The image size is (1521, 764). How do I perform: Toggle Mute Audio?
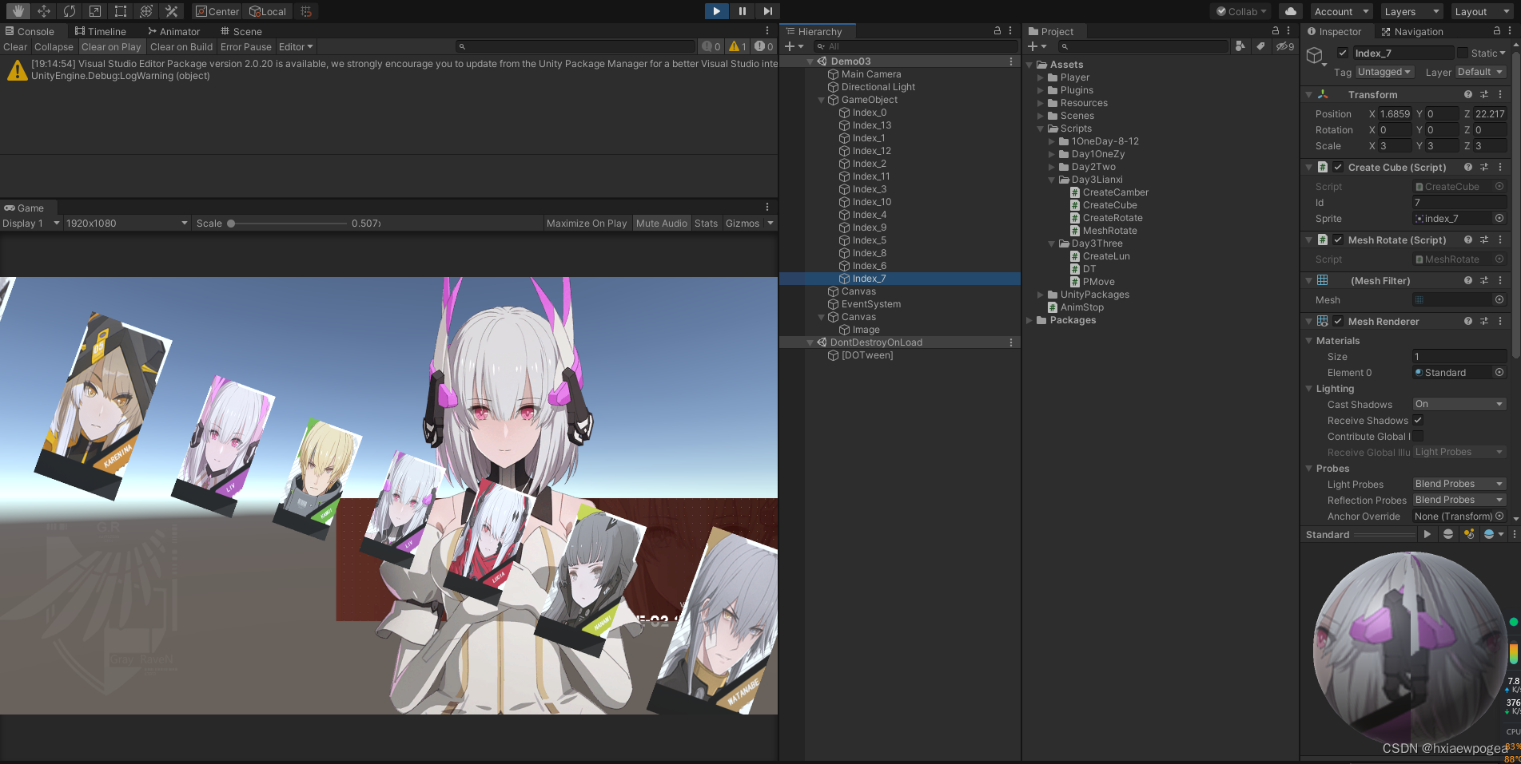pyautogui.click(x=662, y=224)
